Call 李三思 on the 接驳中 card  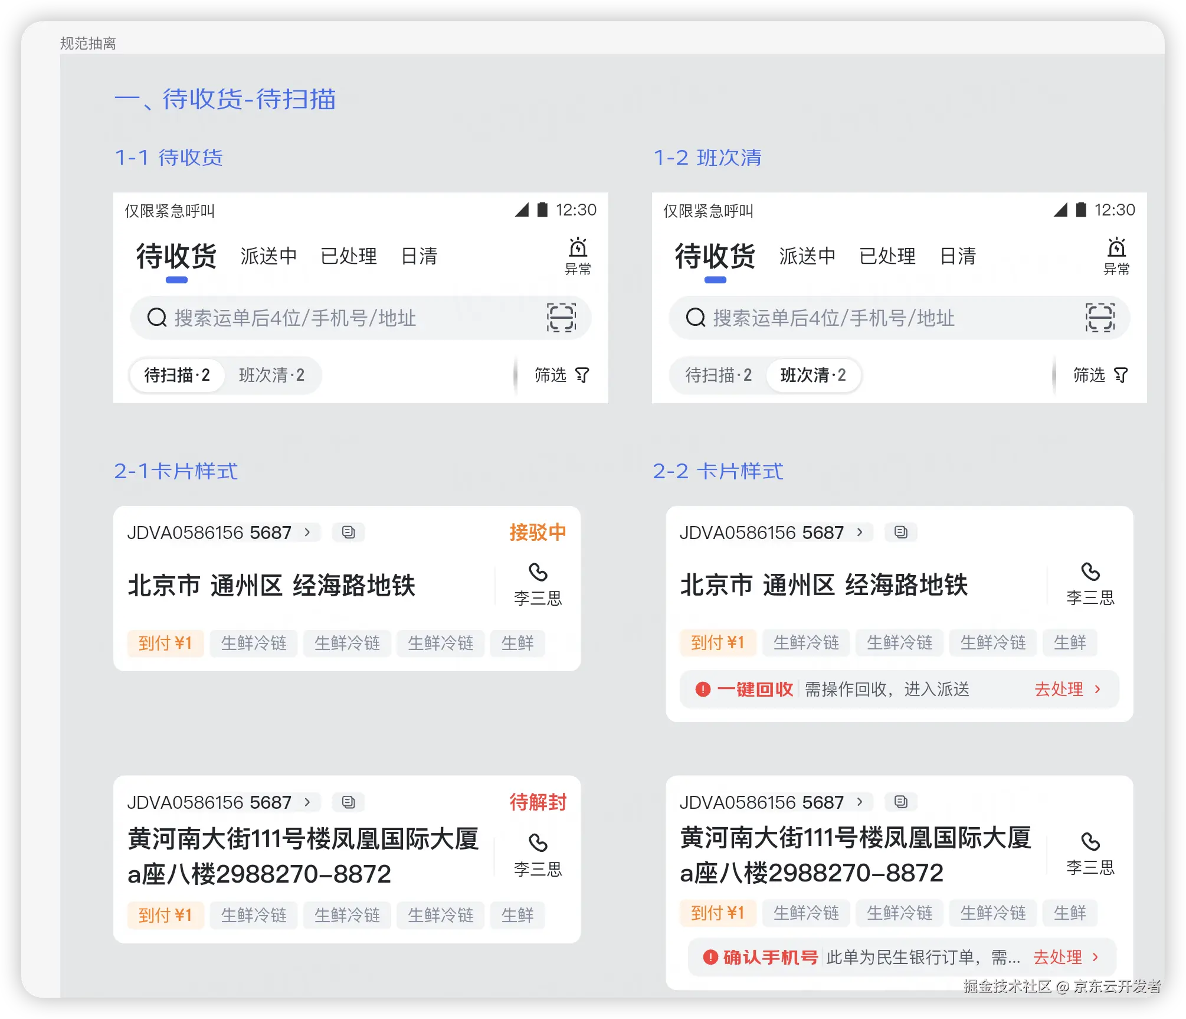click(538, 572)
